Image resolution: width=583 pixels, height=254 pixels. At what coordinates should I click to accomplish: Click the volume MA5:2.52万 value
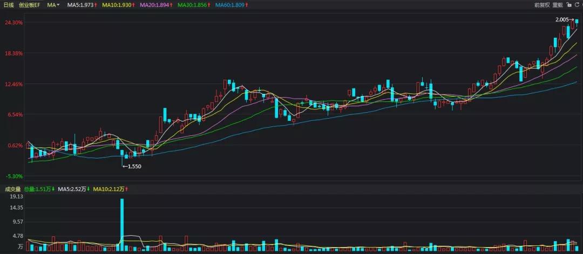coord(74,189)
